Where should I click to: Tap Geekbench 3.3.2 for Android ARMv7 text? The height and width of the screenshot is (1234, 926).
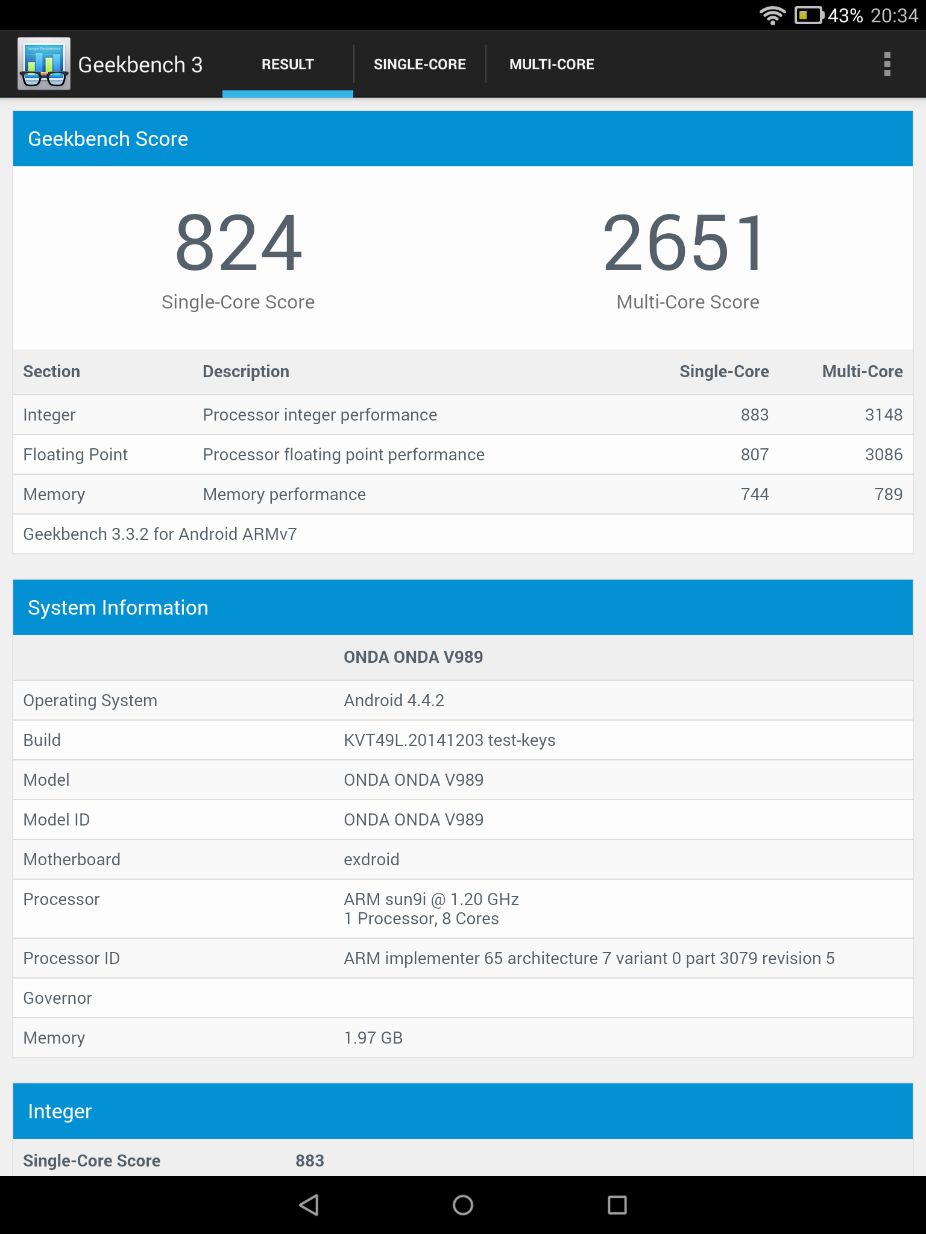(160, 534)
